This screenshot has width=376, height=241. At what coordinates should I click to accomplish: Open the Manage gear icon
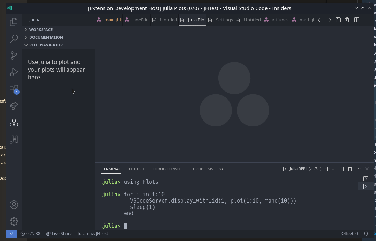coord(14,221)
